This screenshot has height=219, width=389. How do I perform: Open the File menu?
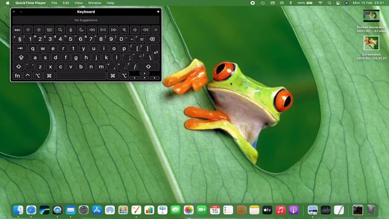(x=54, y=3)
